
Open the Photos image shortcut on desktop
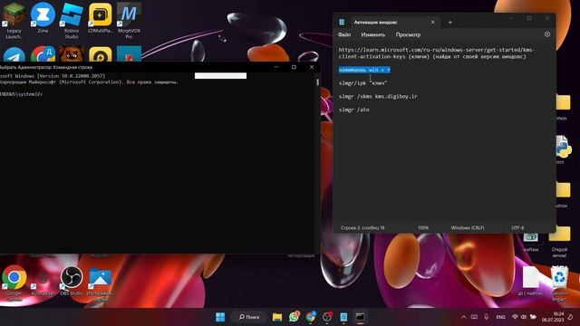point(100,282)
